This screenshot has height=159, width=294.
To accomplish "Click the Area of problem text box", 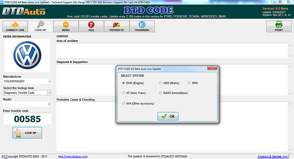I will point(172,51).
